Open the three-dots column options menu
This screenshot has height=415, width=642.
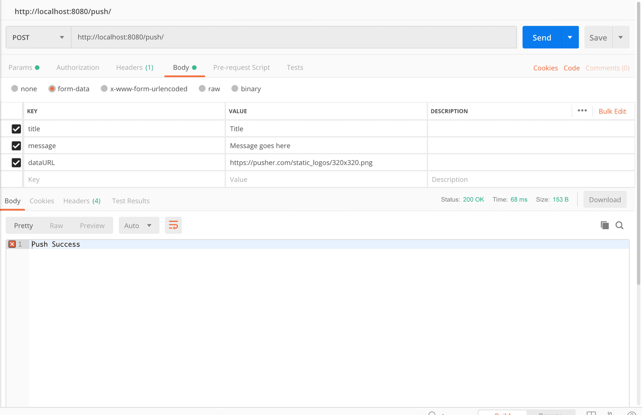coord(582,111)
